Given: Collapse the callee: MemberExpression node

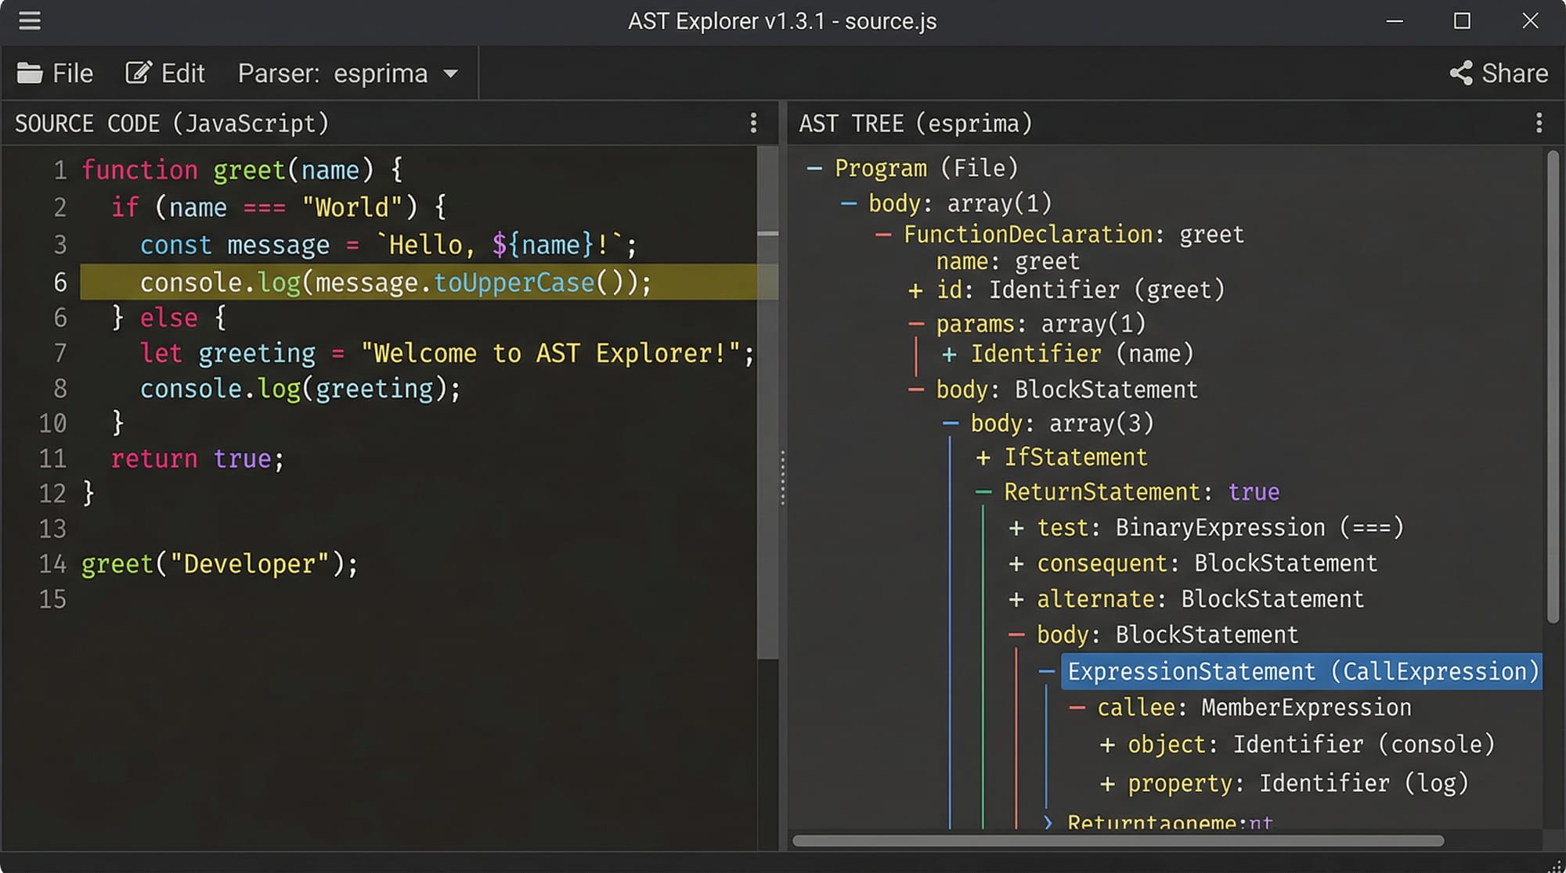Looking at the screenshot, I should coord(1077,708).
